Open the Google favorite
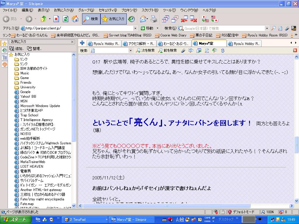This screenshot has height=224, width=299. [22, 92]
